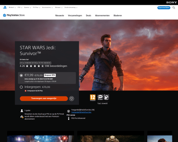The height and width of the screenshot is (142, 178).
Task: Click the PEGI 12 age rating icon
Action: pos(93,98)
